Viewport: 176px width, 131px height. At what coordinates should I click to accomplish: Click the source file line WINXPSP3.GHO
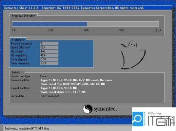click(72, 84)
